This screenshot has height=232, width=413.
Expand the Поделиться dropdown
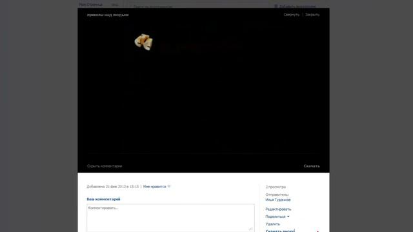coord(277,217)
